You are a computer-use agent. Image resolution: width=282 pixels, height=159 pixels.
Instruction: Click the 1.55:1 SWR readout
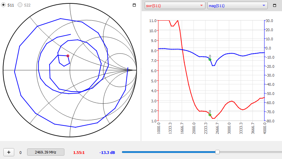click(x=79, y=153)
